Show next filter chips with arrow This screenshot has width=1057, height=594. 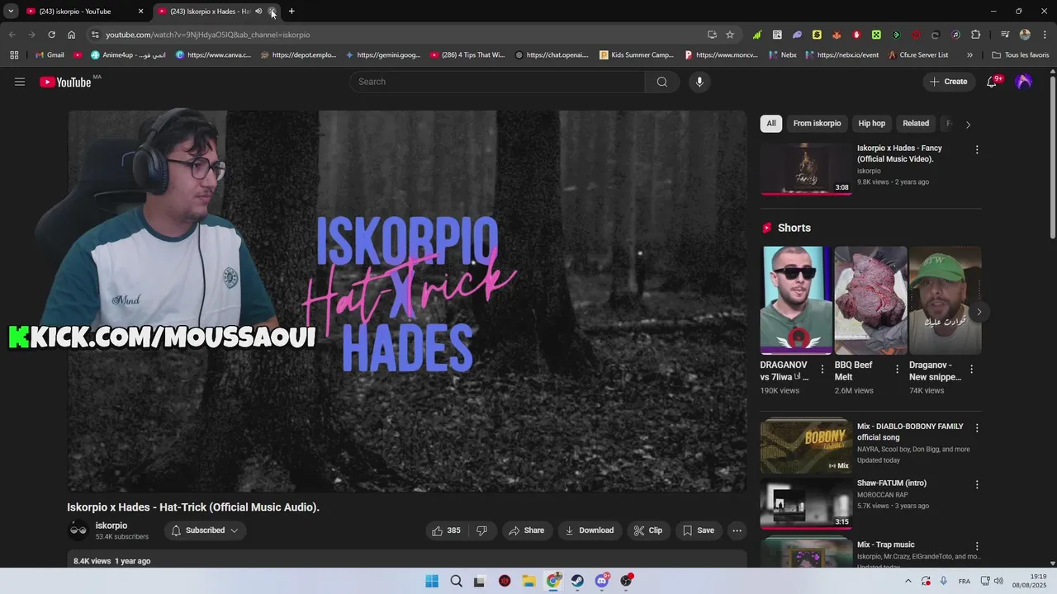(x=968, y=125)
